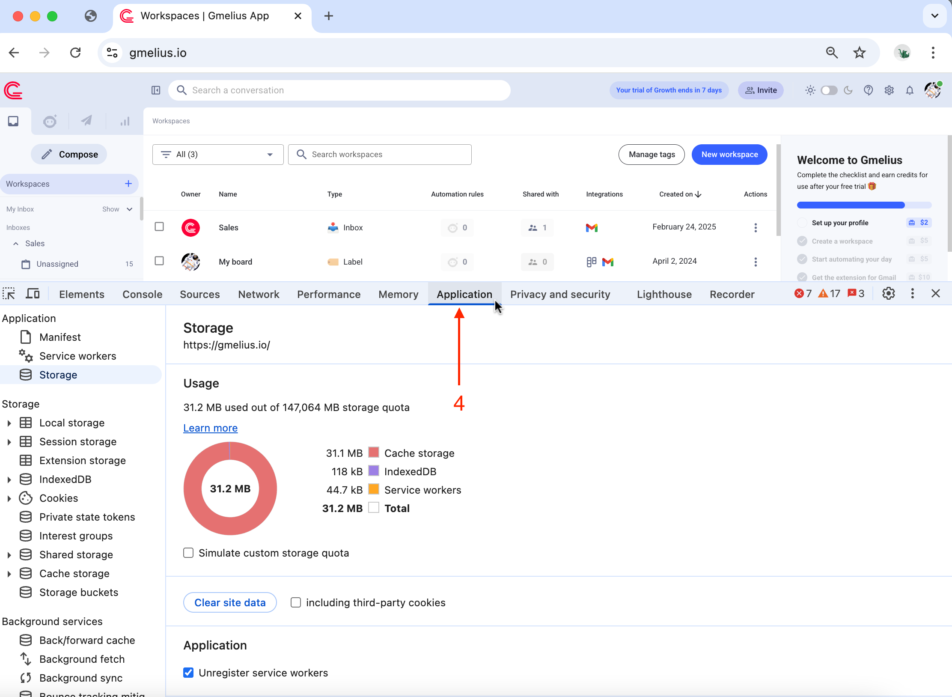952x697 pixels.
Task: Open the user profile avatar
Action: point(933,90)
